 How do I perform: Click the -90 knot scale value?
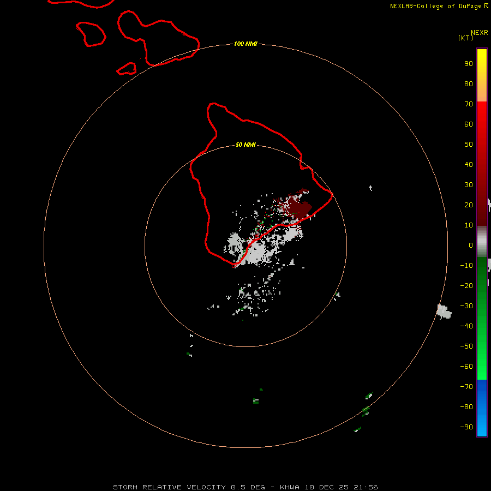pyautogui.click(x=466, y=427)
